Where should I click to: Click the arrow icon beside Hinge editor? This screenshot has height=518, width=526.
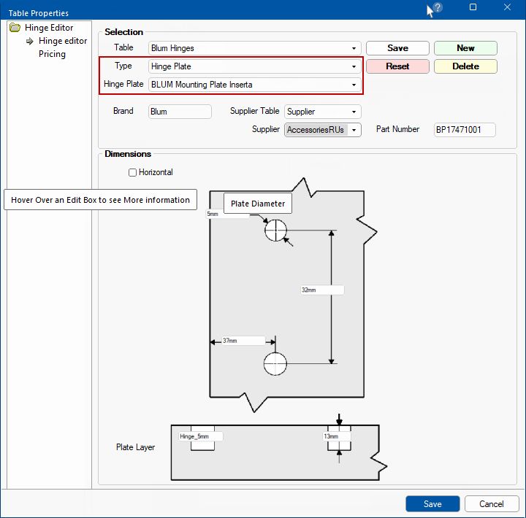(x=30, y=41)
